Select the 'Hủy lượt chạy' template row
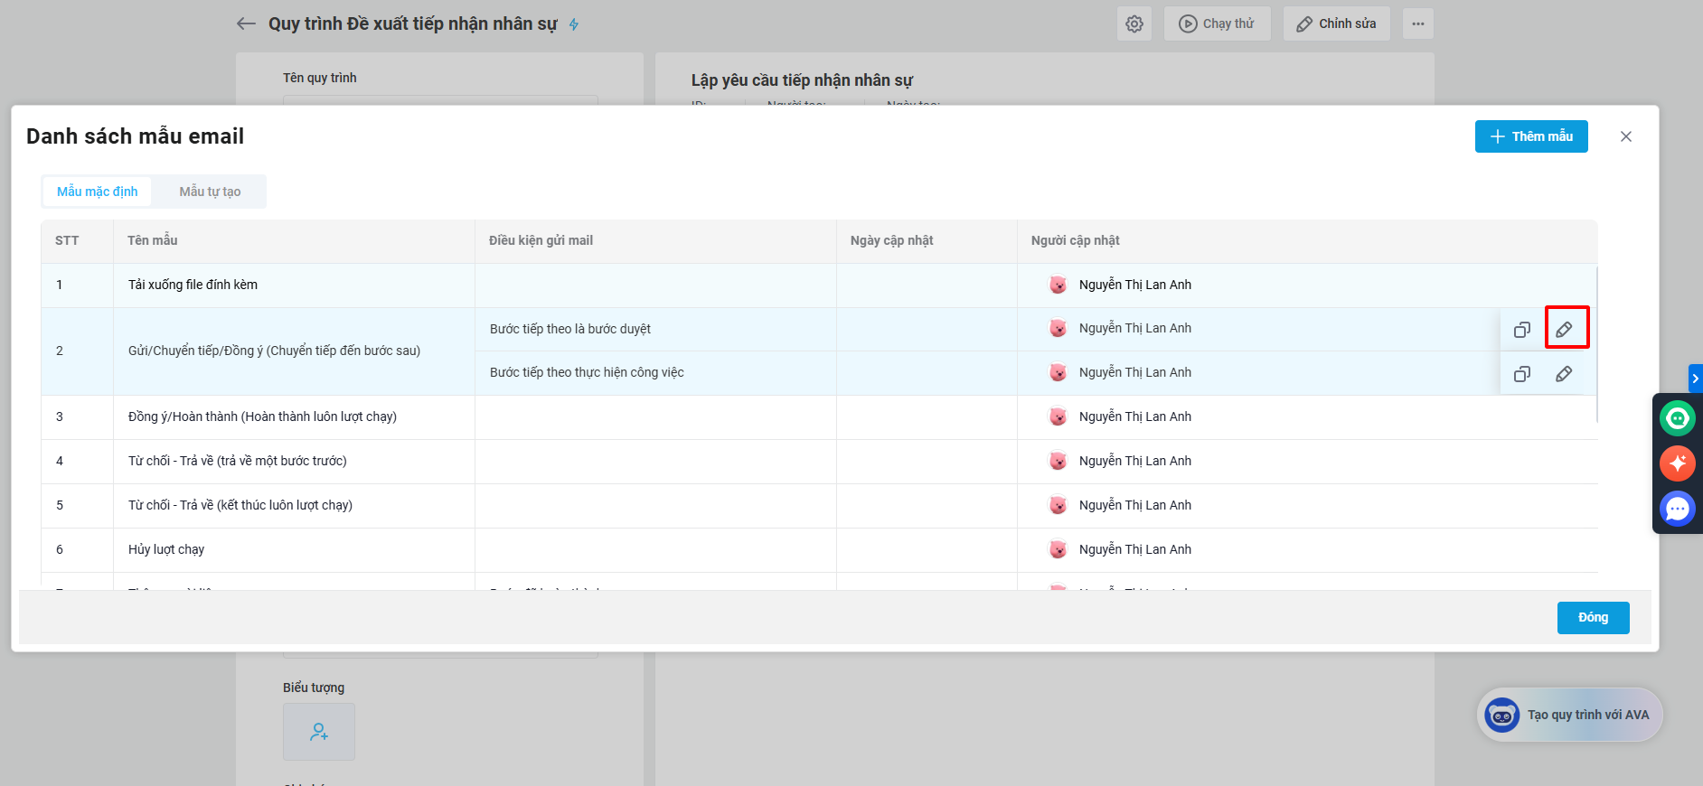 [819, 550]
